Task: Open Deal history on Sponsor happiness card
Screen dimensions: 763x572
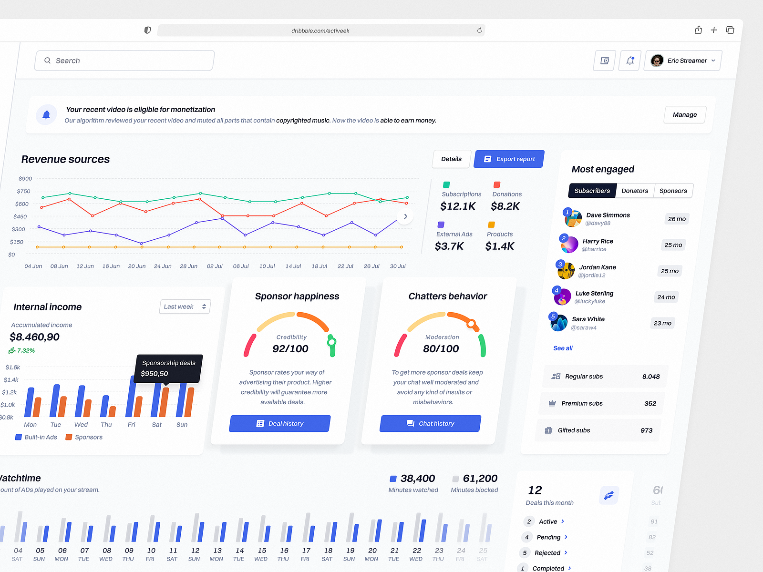Action: pos(279,423)
